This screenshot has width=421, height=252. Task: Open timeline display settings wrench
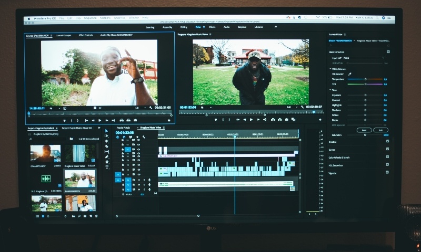144,137
